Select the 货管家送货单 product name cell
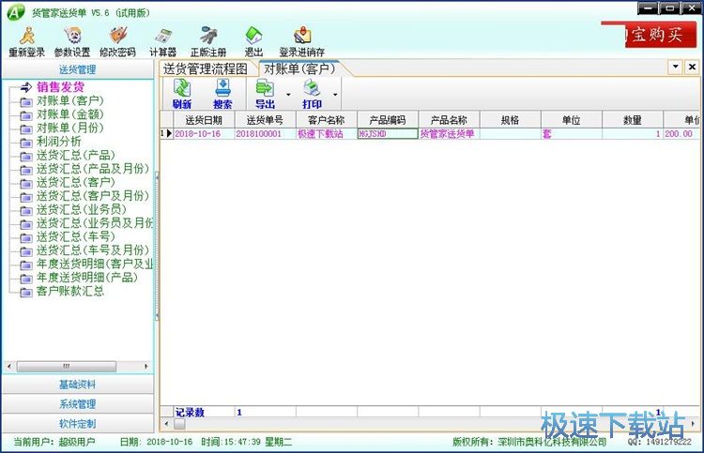 click(x=449, y=134)
